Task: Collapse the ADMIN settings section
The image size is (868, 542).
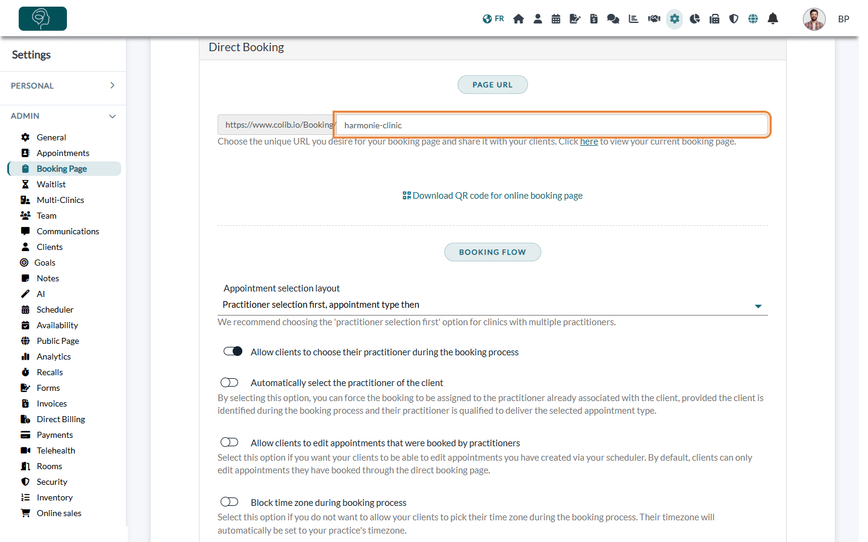Action: 63,116
